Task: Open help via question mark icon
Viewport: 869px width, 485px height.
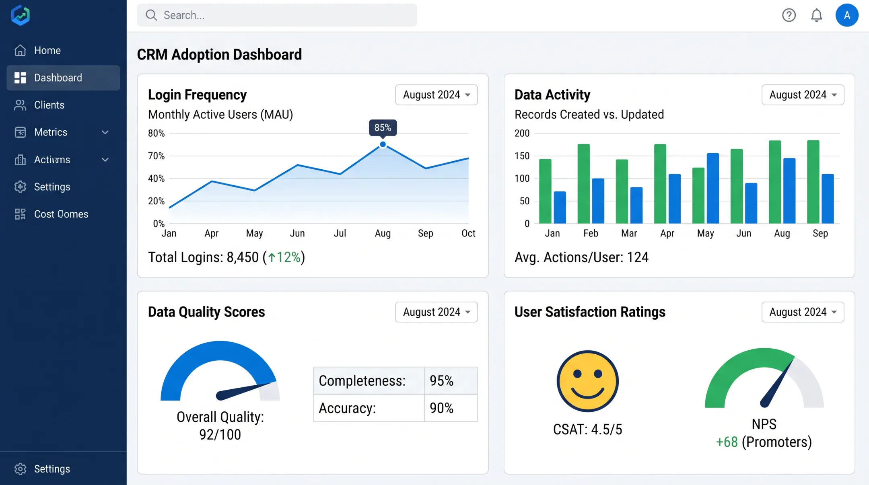Action: 789,15
